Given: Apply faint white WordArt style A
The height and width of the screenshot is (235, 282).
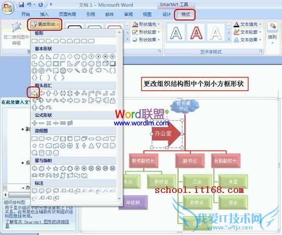Looking at the screenshot, I should (216, 33).
